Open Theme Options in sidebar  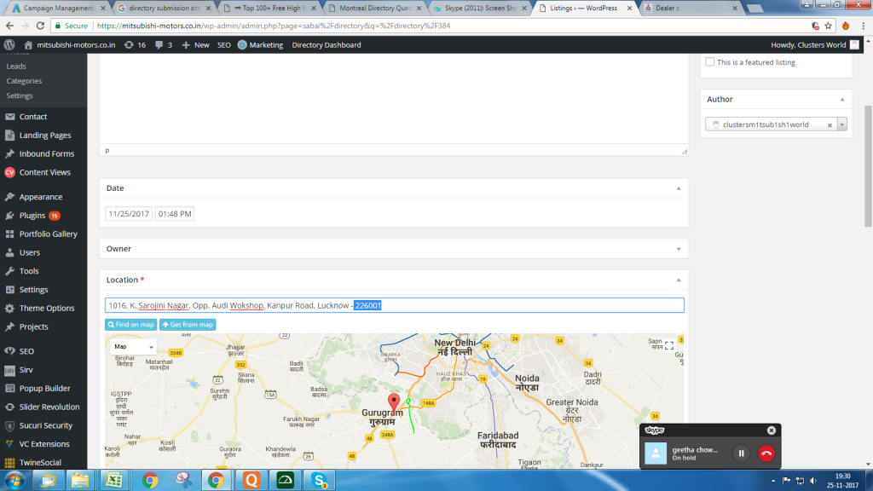47,309
